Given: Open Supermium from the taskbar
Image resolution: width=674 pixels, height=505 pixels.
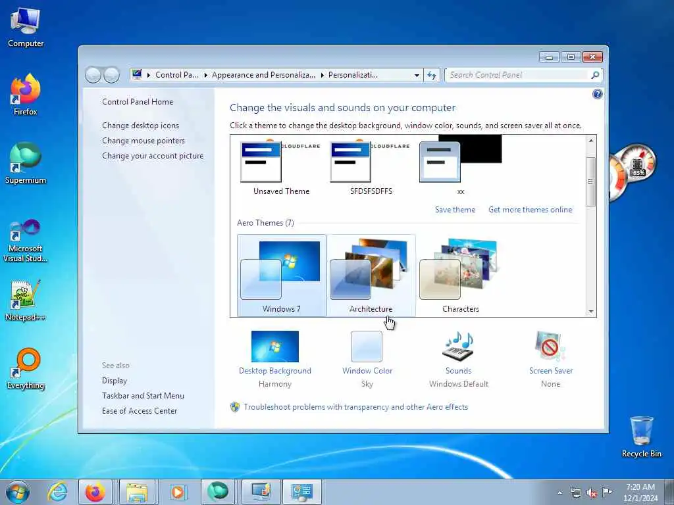Looking at the screenshot, I should pyautogui.click(x=218, y=492).
